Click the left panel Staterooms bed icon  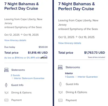point(6,70)
